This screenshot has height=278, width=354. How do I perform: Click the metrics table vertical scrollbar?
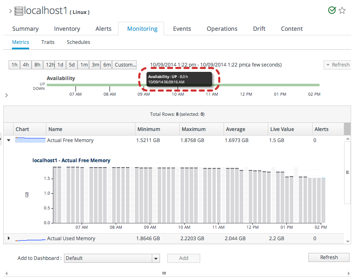click(x=347, y=172)
